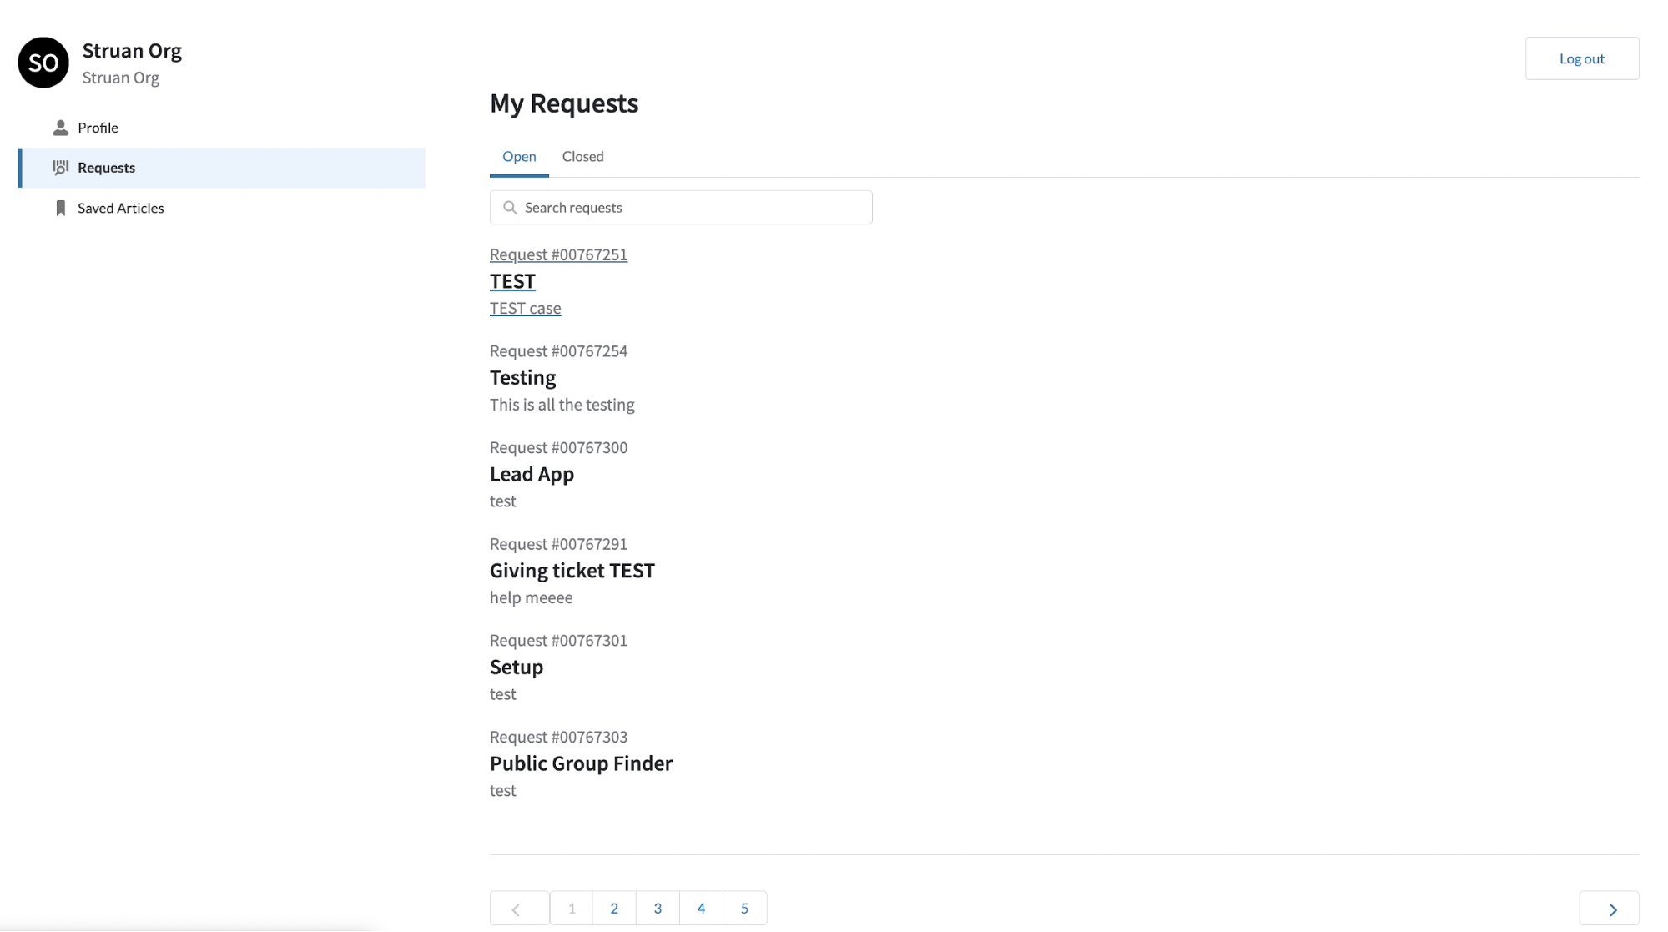Select the Profile icon in sidebar
The height and width of the screenshot is (932, 1668).
(x=61, y=127)
